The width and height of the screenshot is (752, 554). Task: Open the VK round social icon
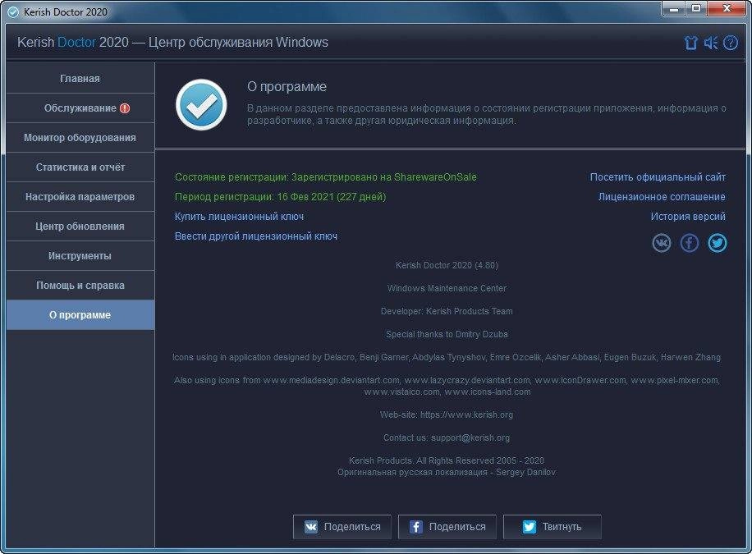pyautogui.click(x=662, y=243)
